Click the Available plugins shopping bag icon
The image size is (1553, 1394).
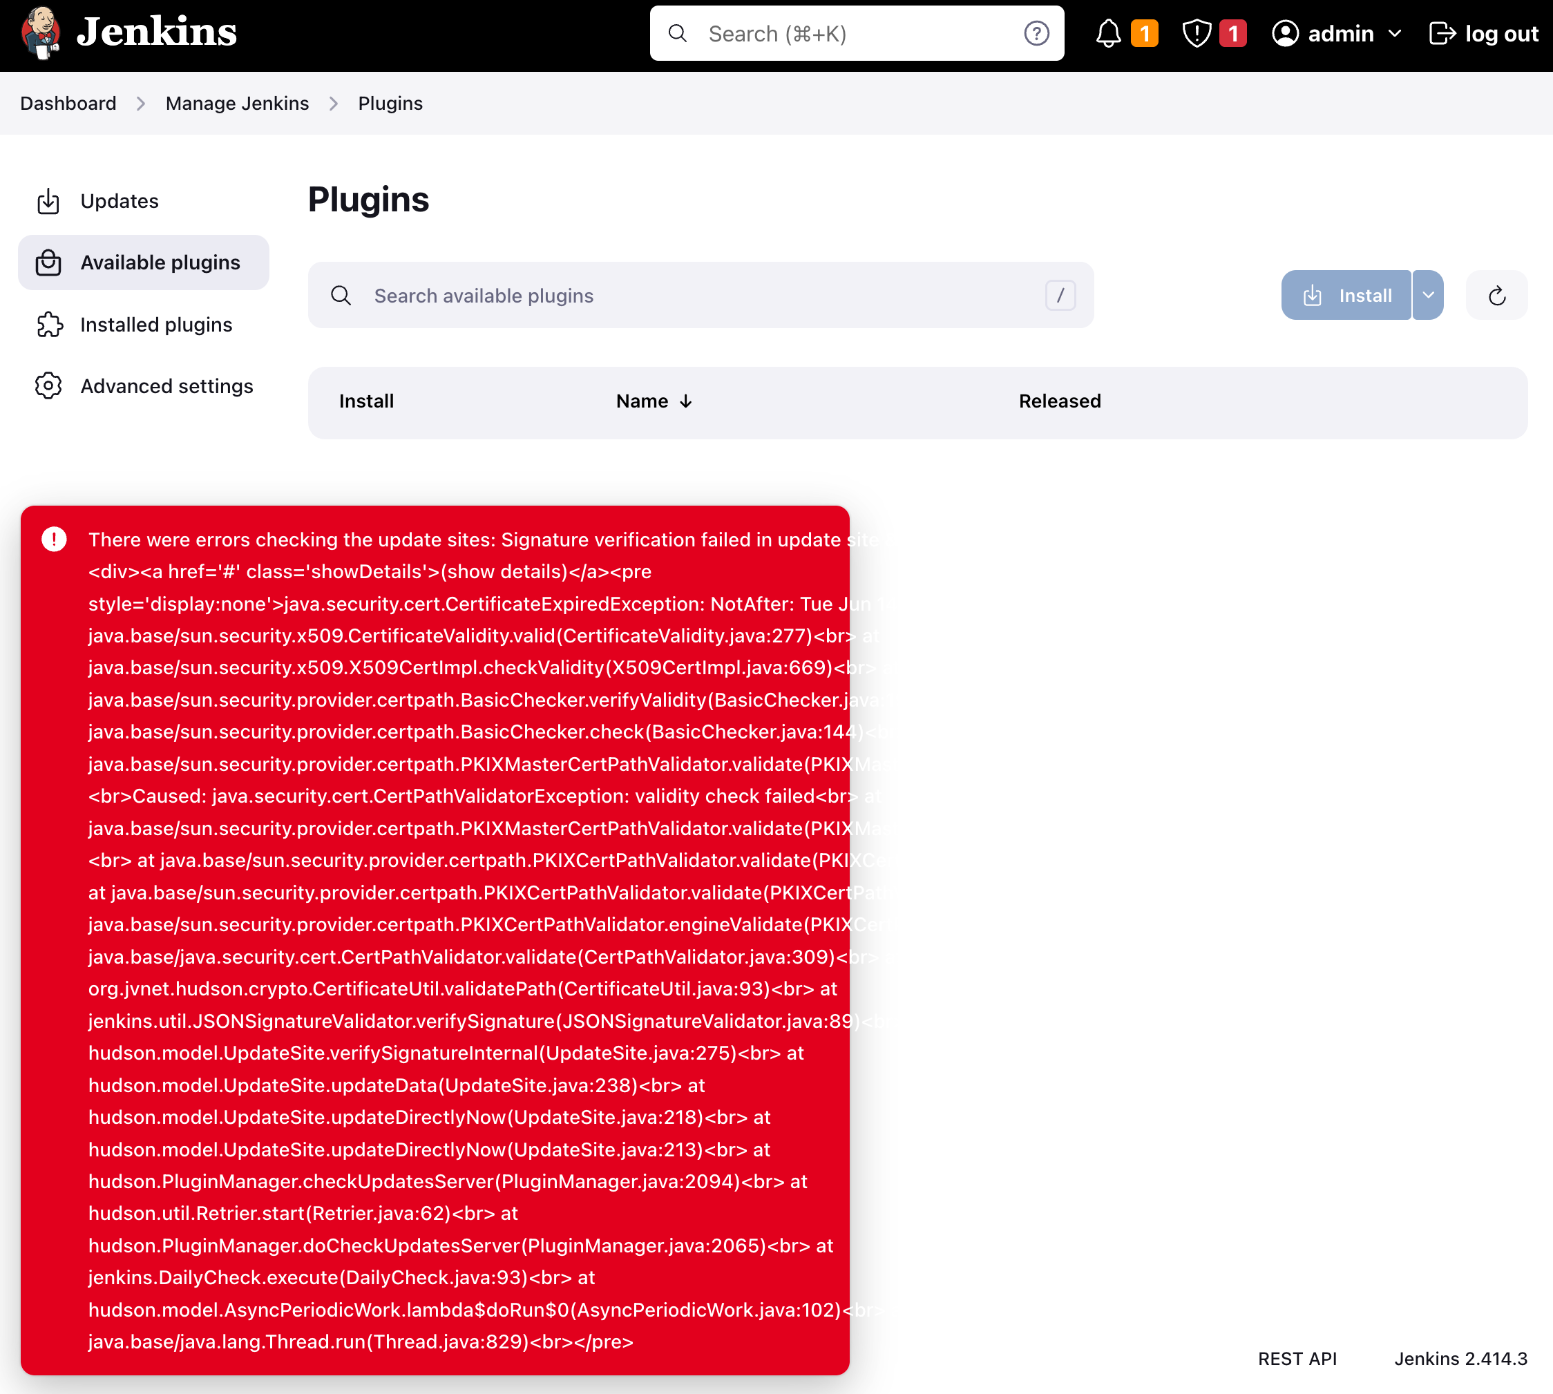[x=48, y=262]
